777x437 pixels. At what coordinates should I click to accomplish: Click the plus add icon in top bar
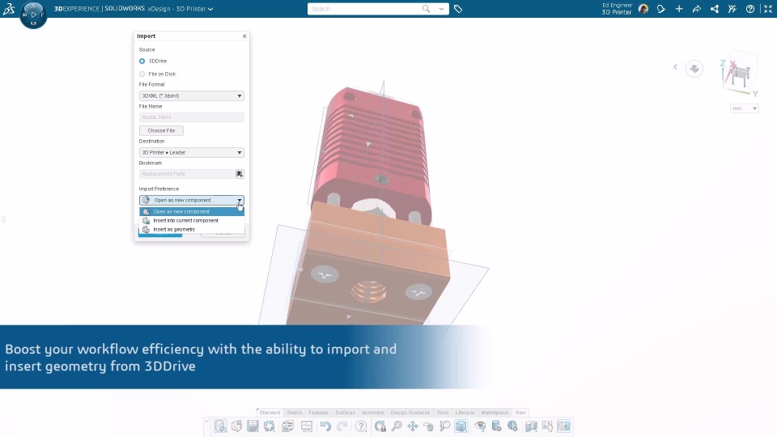(679, 9)
